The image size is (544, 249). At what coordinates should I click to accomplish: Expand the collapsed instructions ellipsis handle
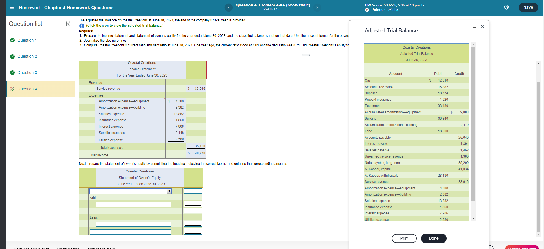point(305,55)
